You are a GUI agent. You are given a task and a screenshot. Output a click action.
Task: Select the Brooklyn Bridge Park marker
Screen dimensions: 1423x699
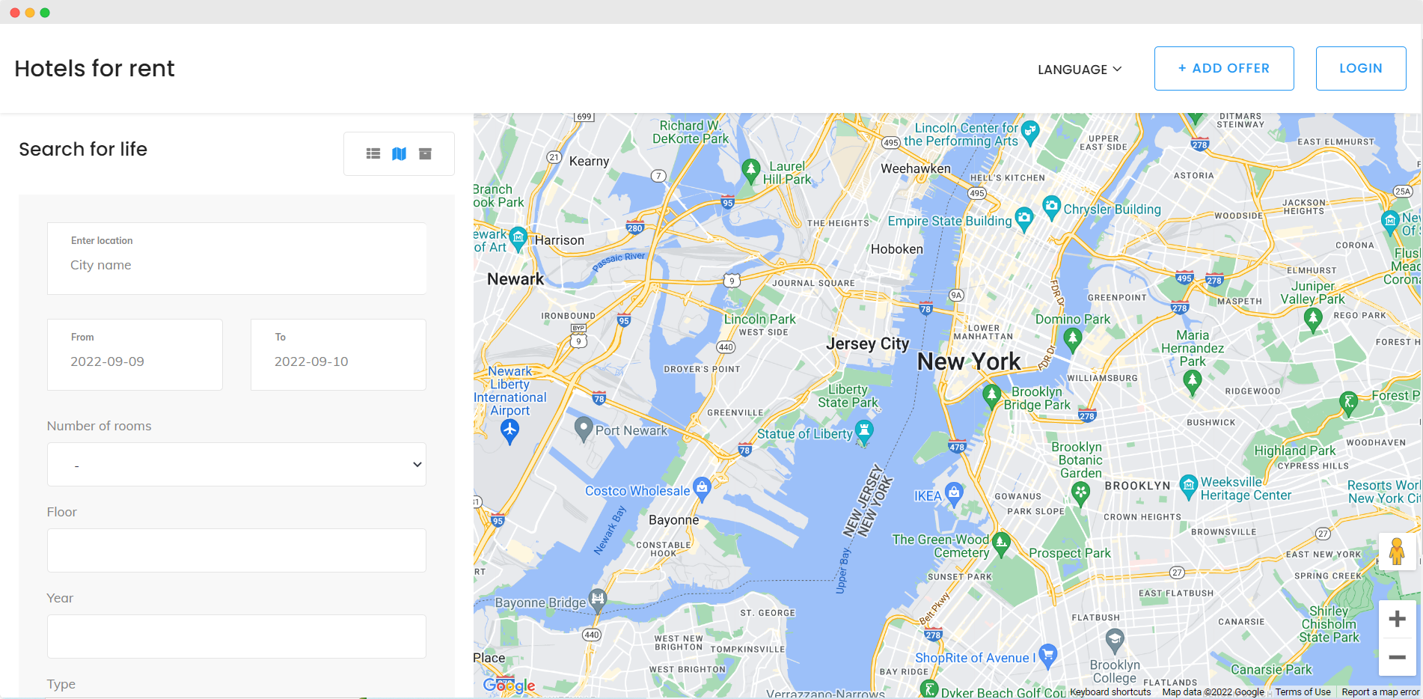(x=991, y=396)
